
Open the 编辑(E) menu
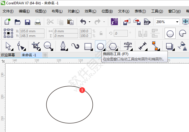24,11
